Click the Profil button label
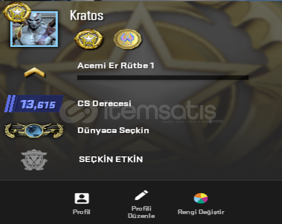 click(x=82, y=212)
